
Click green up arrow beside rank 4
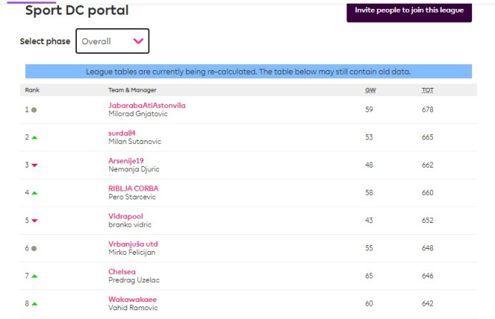pyautogui.click(x=34, y=193)
